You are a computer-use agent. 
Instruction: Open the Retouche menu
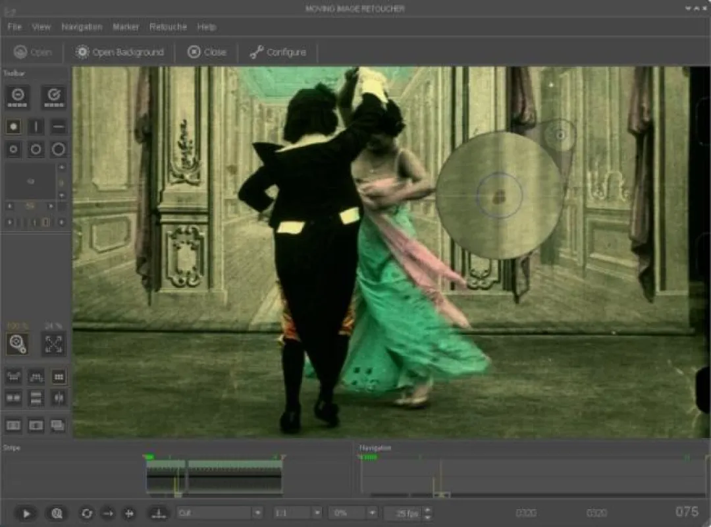(x=168, y=27)
